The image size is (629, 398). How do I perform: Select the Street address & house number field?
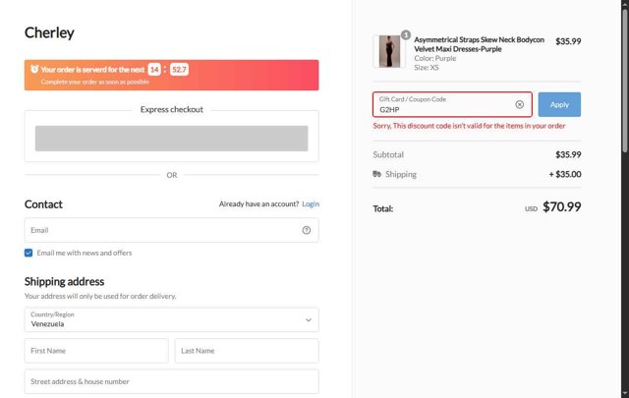pyautogui.click(x=172, y=381)
